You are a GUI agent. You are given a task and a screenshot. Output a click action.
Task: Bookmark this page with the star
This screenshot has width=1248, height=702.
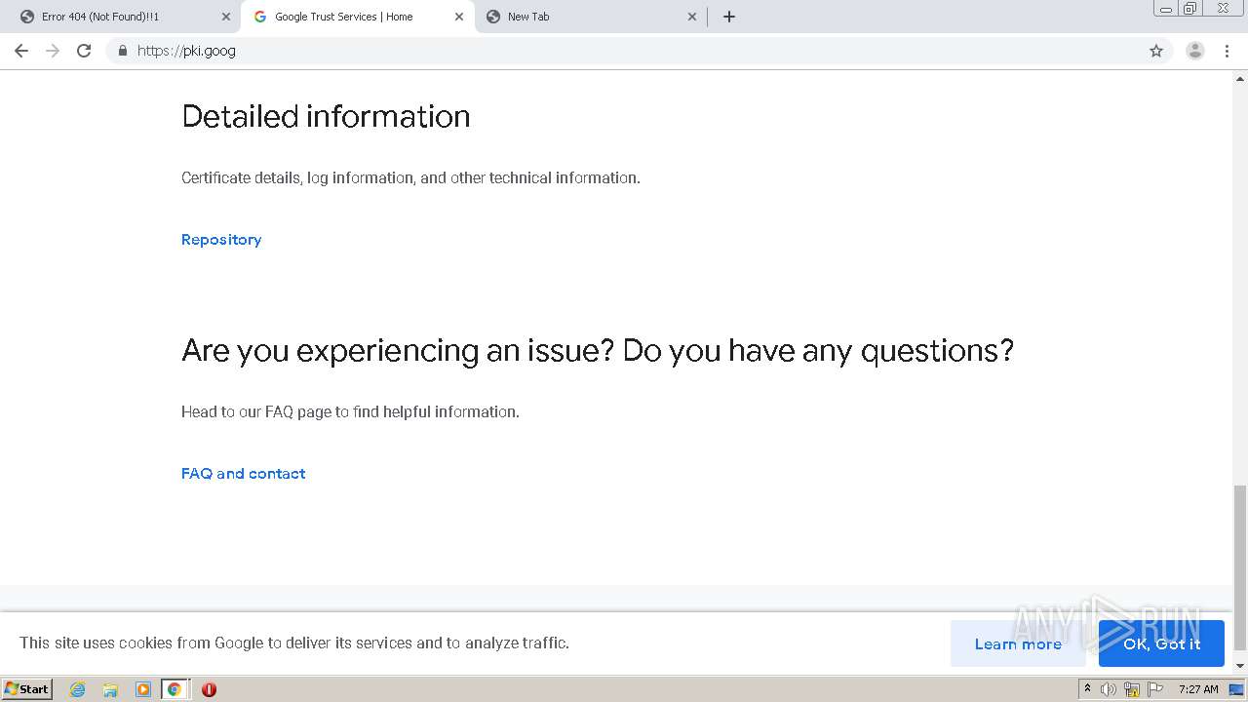point(1156,51)
